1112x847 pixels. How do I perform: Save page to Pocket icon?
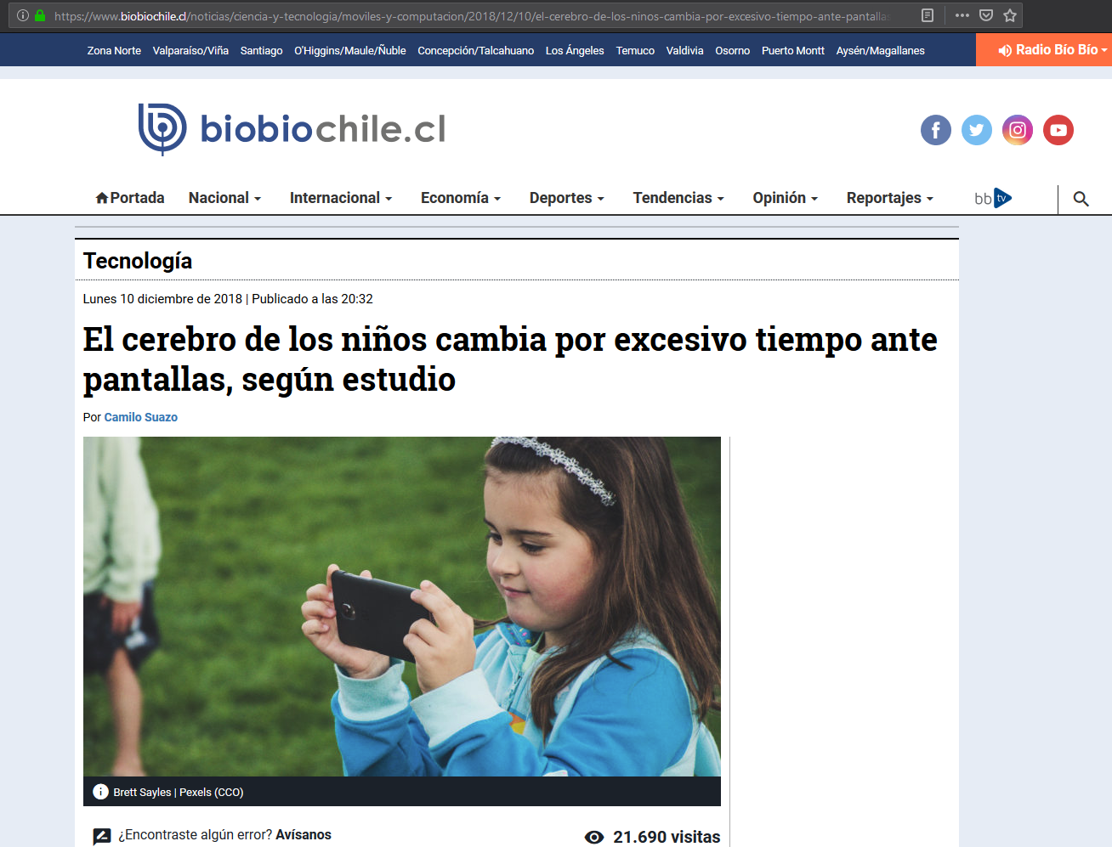tap(986, 15)
